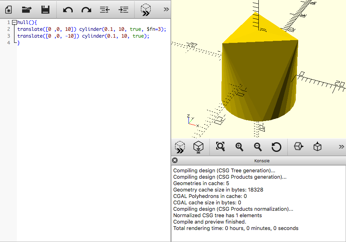Screen dimensions: 346x242
Task: Click the View All icon
Action: pyautogui.click(x=221, y=147)
